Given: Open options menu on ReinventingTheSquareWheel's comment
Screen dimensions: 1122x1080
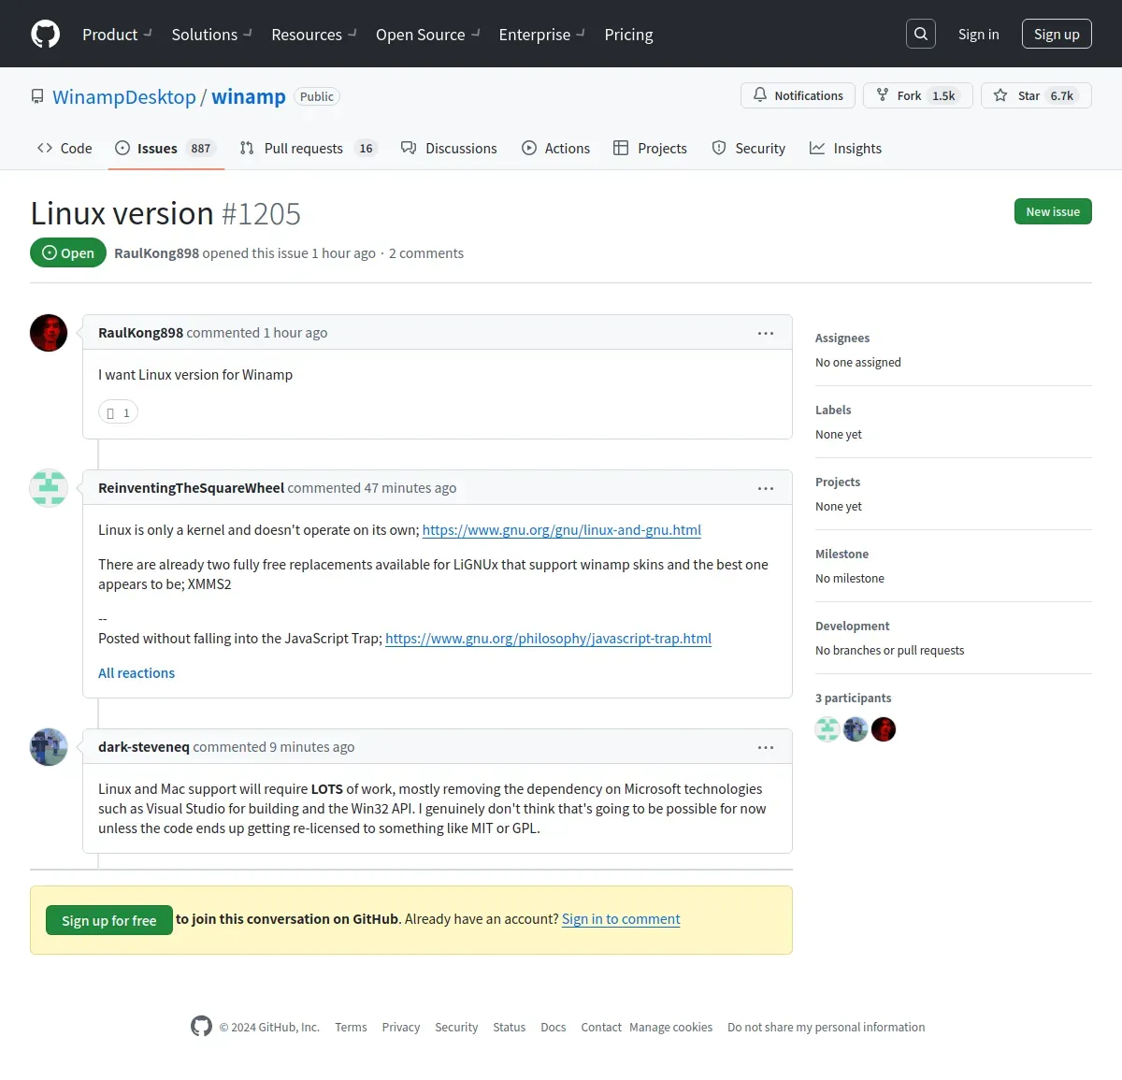Looking at the screenshot, I should point(766,488).
